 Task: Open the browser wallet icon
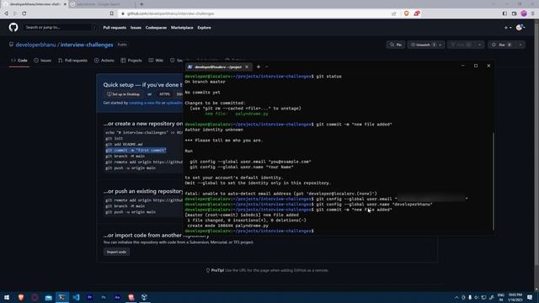514,13
